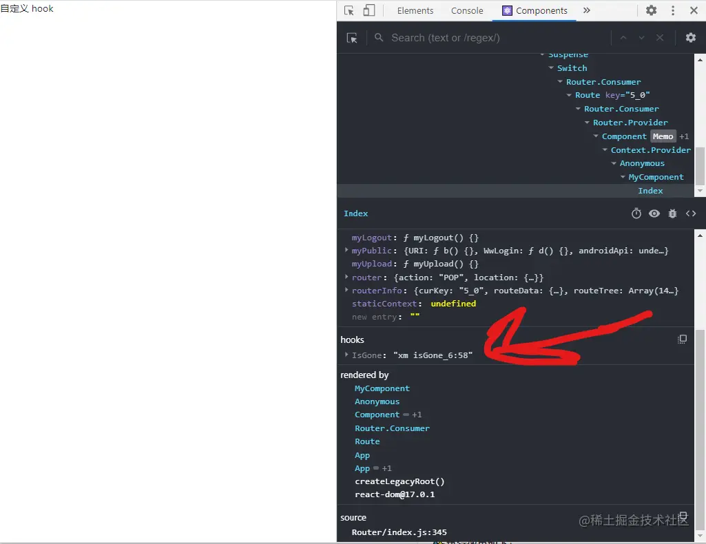Toggle device toolbar icon
The height and width of the screenshot is (544, 706).
coord(368,10)
